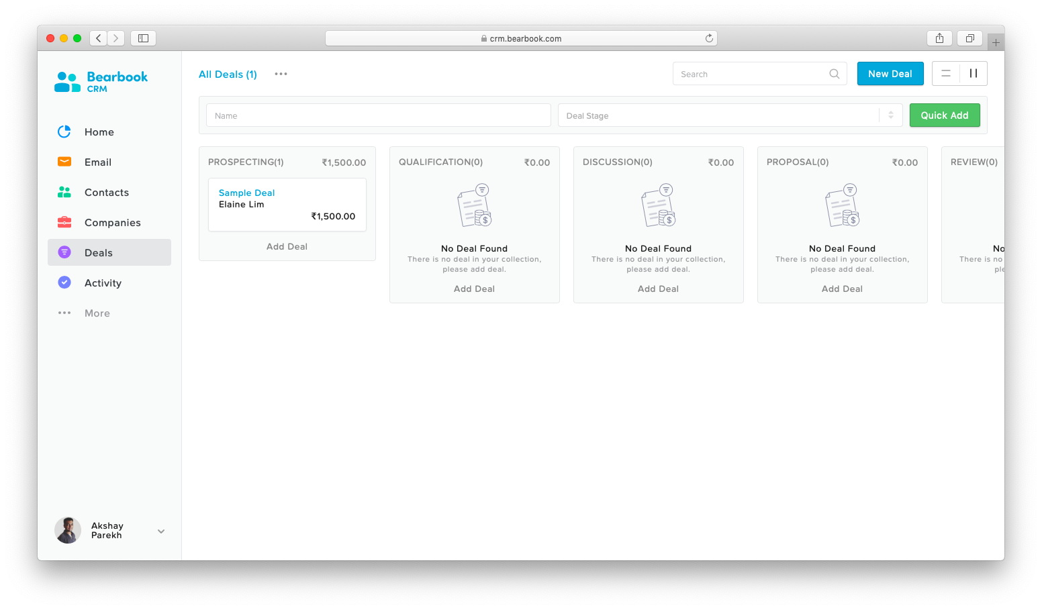1042x610 pixels.
Task: Go to Home in sidebar
Action: [x=109, y=132]
